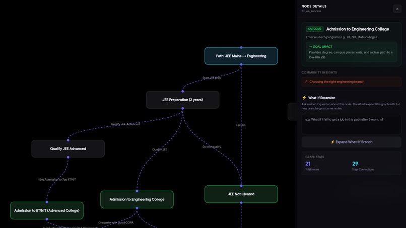406x228 pixels.
Task: Click the top handle of 'Path: JEE Mains' node
Action: [x=241, y=47]
